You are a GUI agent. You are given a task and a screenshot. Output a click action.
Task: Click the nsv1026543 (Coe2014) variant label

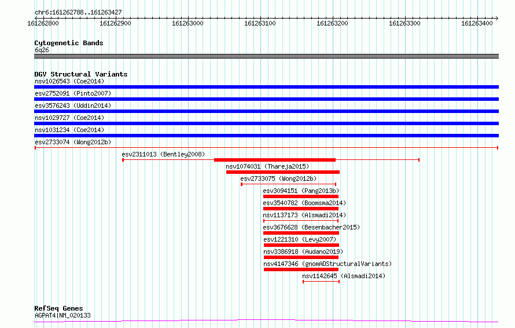(69, 81)
